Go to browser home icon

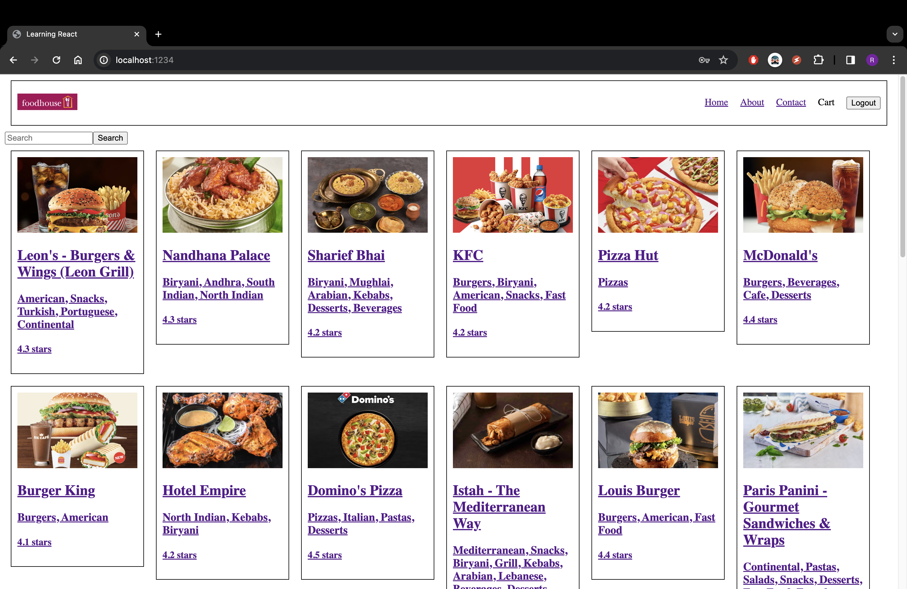pyautogui.click(x=78, y=60)
